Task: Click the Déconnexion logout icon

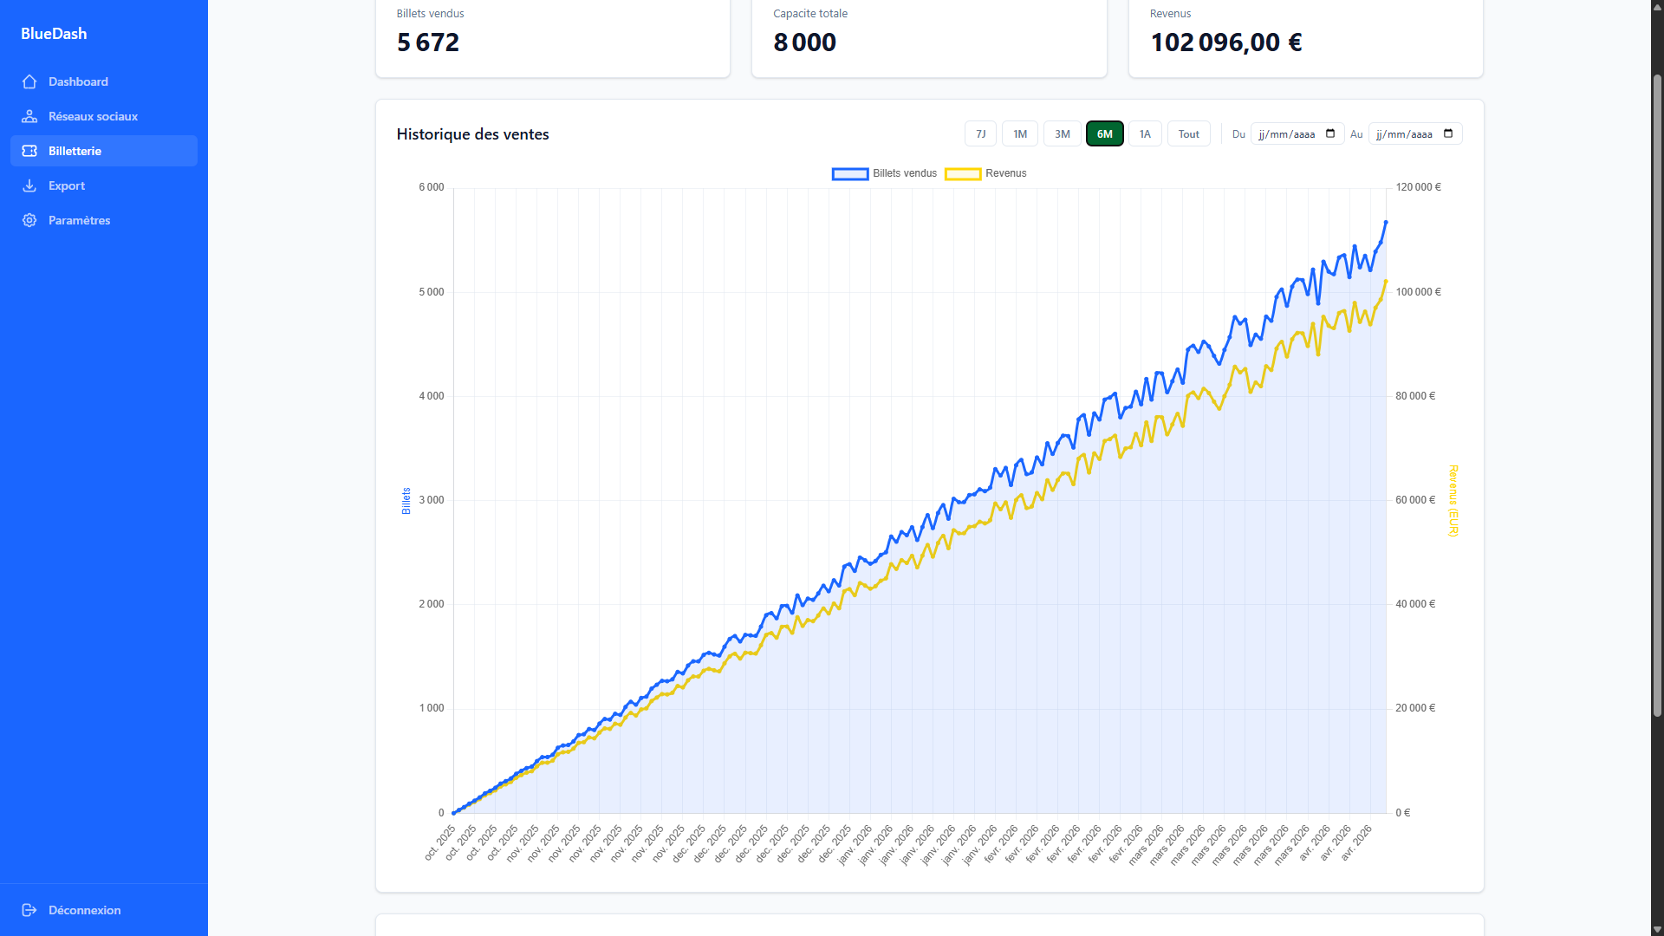Action: pos(29,910)
